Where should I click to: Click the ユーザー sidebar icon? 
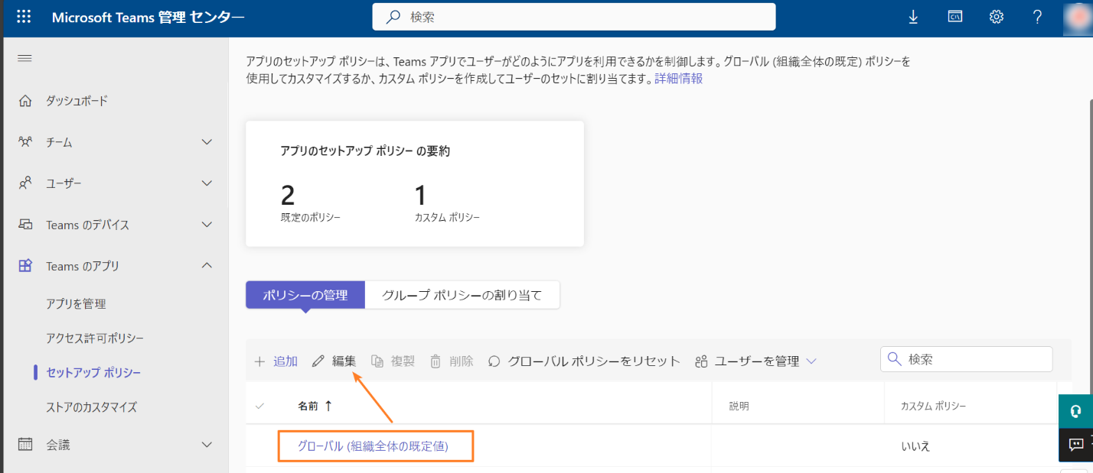tap(25, 183)
